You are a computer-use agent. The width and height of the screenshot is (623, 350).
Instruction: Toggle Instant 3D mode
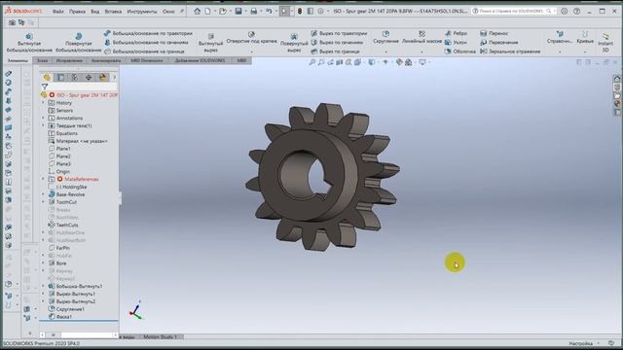coord(605,43)
